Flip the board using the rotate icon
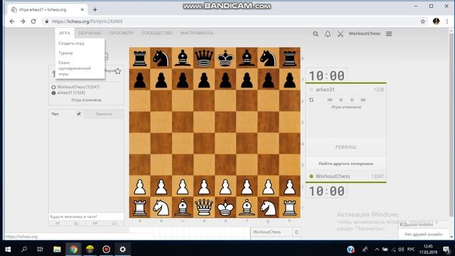The image size is (455, 256). pyautogui.click(x=311, y=100)
